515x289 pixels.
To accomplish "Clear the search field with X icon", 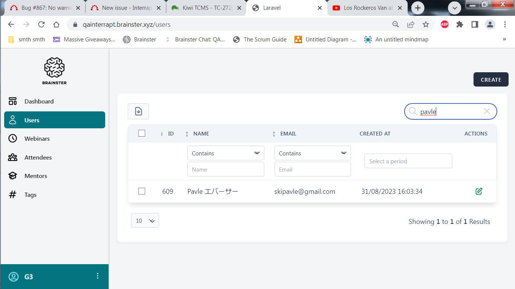I will [487, 111].
